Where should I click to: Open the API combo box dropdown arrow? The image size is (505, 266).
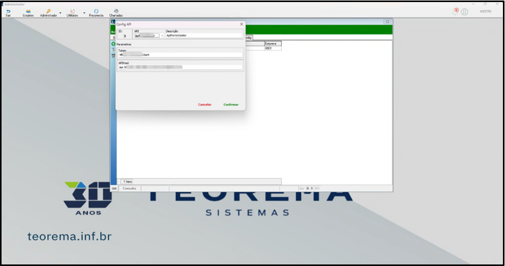(162, 36)
